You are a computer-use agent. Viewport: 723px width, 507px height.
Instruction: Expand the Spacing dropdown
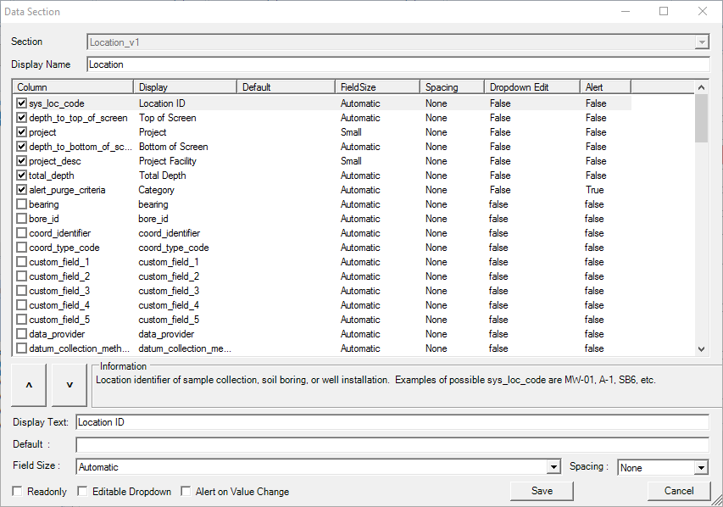701,468
